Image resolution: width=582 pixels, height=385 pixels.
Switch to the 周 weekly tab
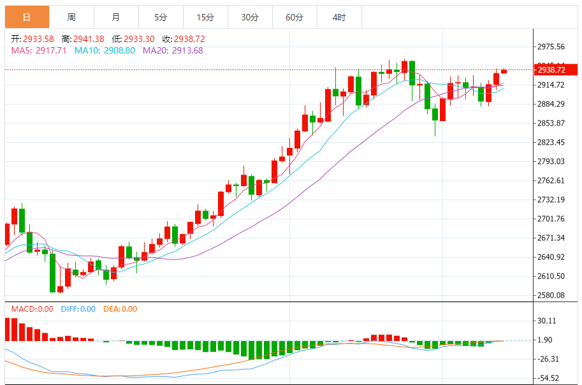click(71, 17)
